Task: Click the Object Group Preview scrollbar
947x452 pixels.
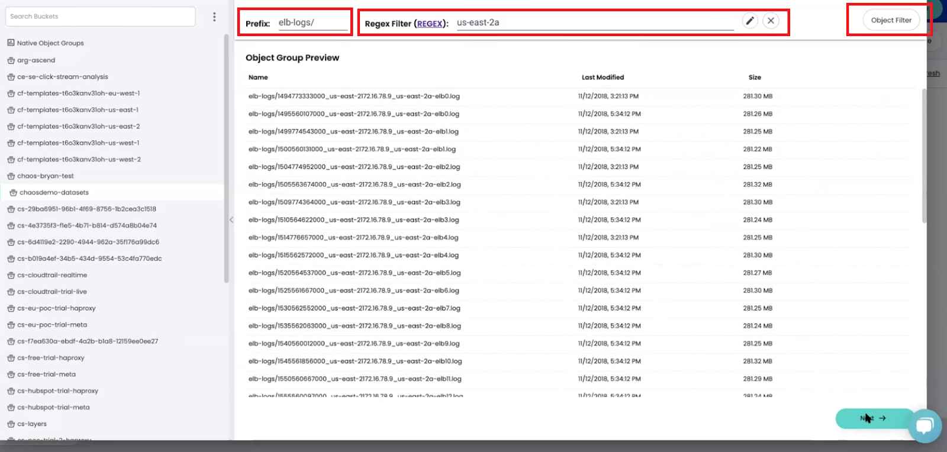Action: point(924,156)
